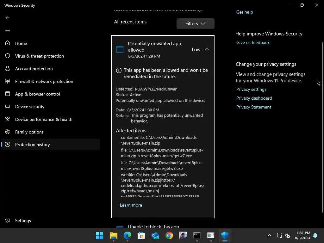This screenshot has height=243, width=324.
Task: Open Microsoft Store from the taskbar
Action: click(141, 235)
